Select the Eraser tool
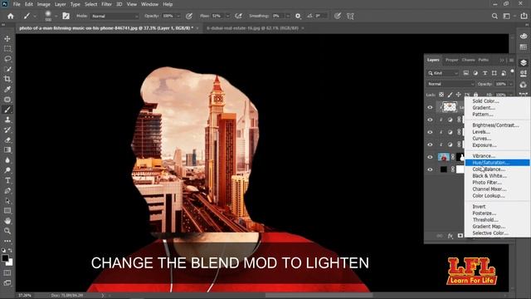This screenshot has width=531, height=299. click(7, 140)
